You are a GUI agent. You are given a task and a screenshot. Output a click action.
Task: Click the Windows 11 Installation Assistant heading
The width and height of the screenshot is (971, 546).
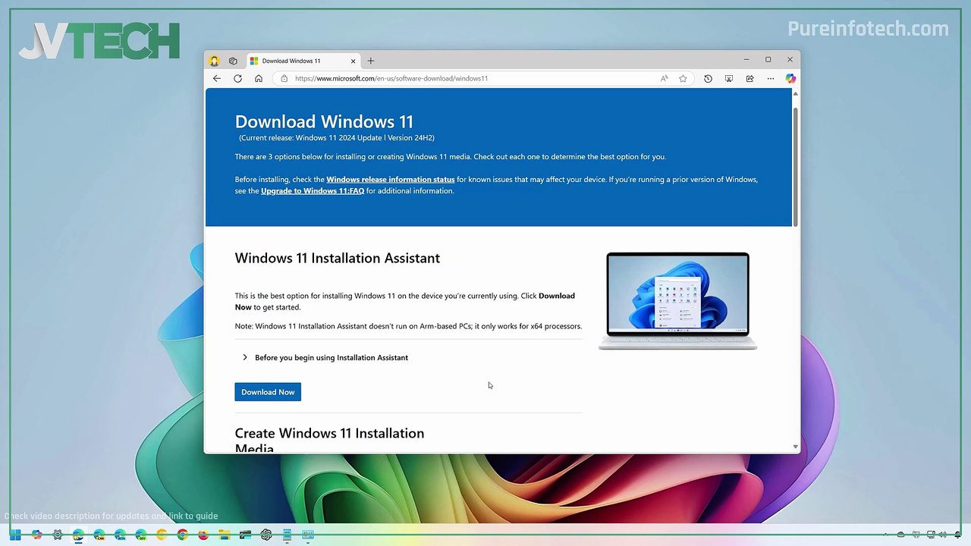click(337, 258)
